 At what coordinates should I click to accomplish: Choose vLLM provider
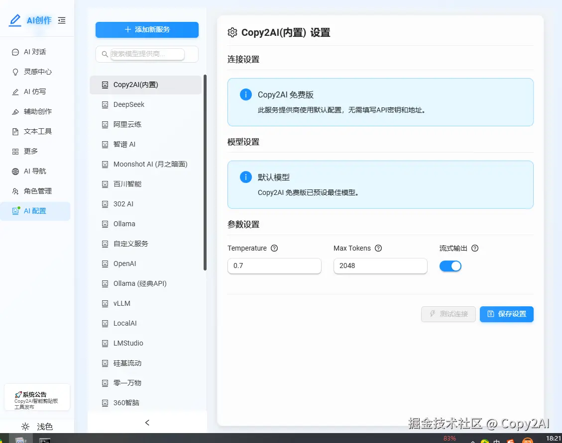tap(145, 303)
